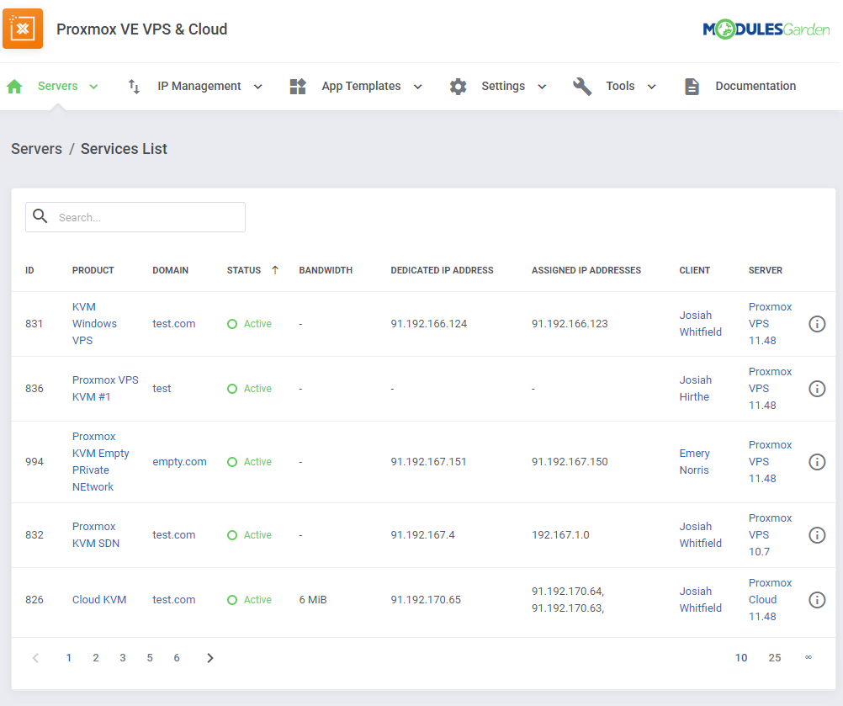Go to page 6

pyautogui.click(x=177, y=657)
